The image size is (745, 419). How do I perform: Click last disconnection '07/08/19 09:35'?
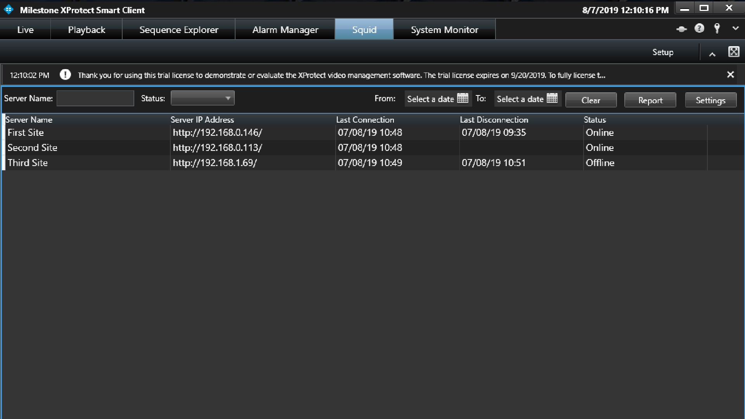pos(494,132)
